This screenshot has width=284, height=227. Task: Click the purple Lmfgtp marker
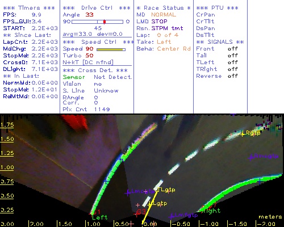183,216
